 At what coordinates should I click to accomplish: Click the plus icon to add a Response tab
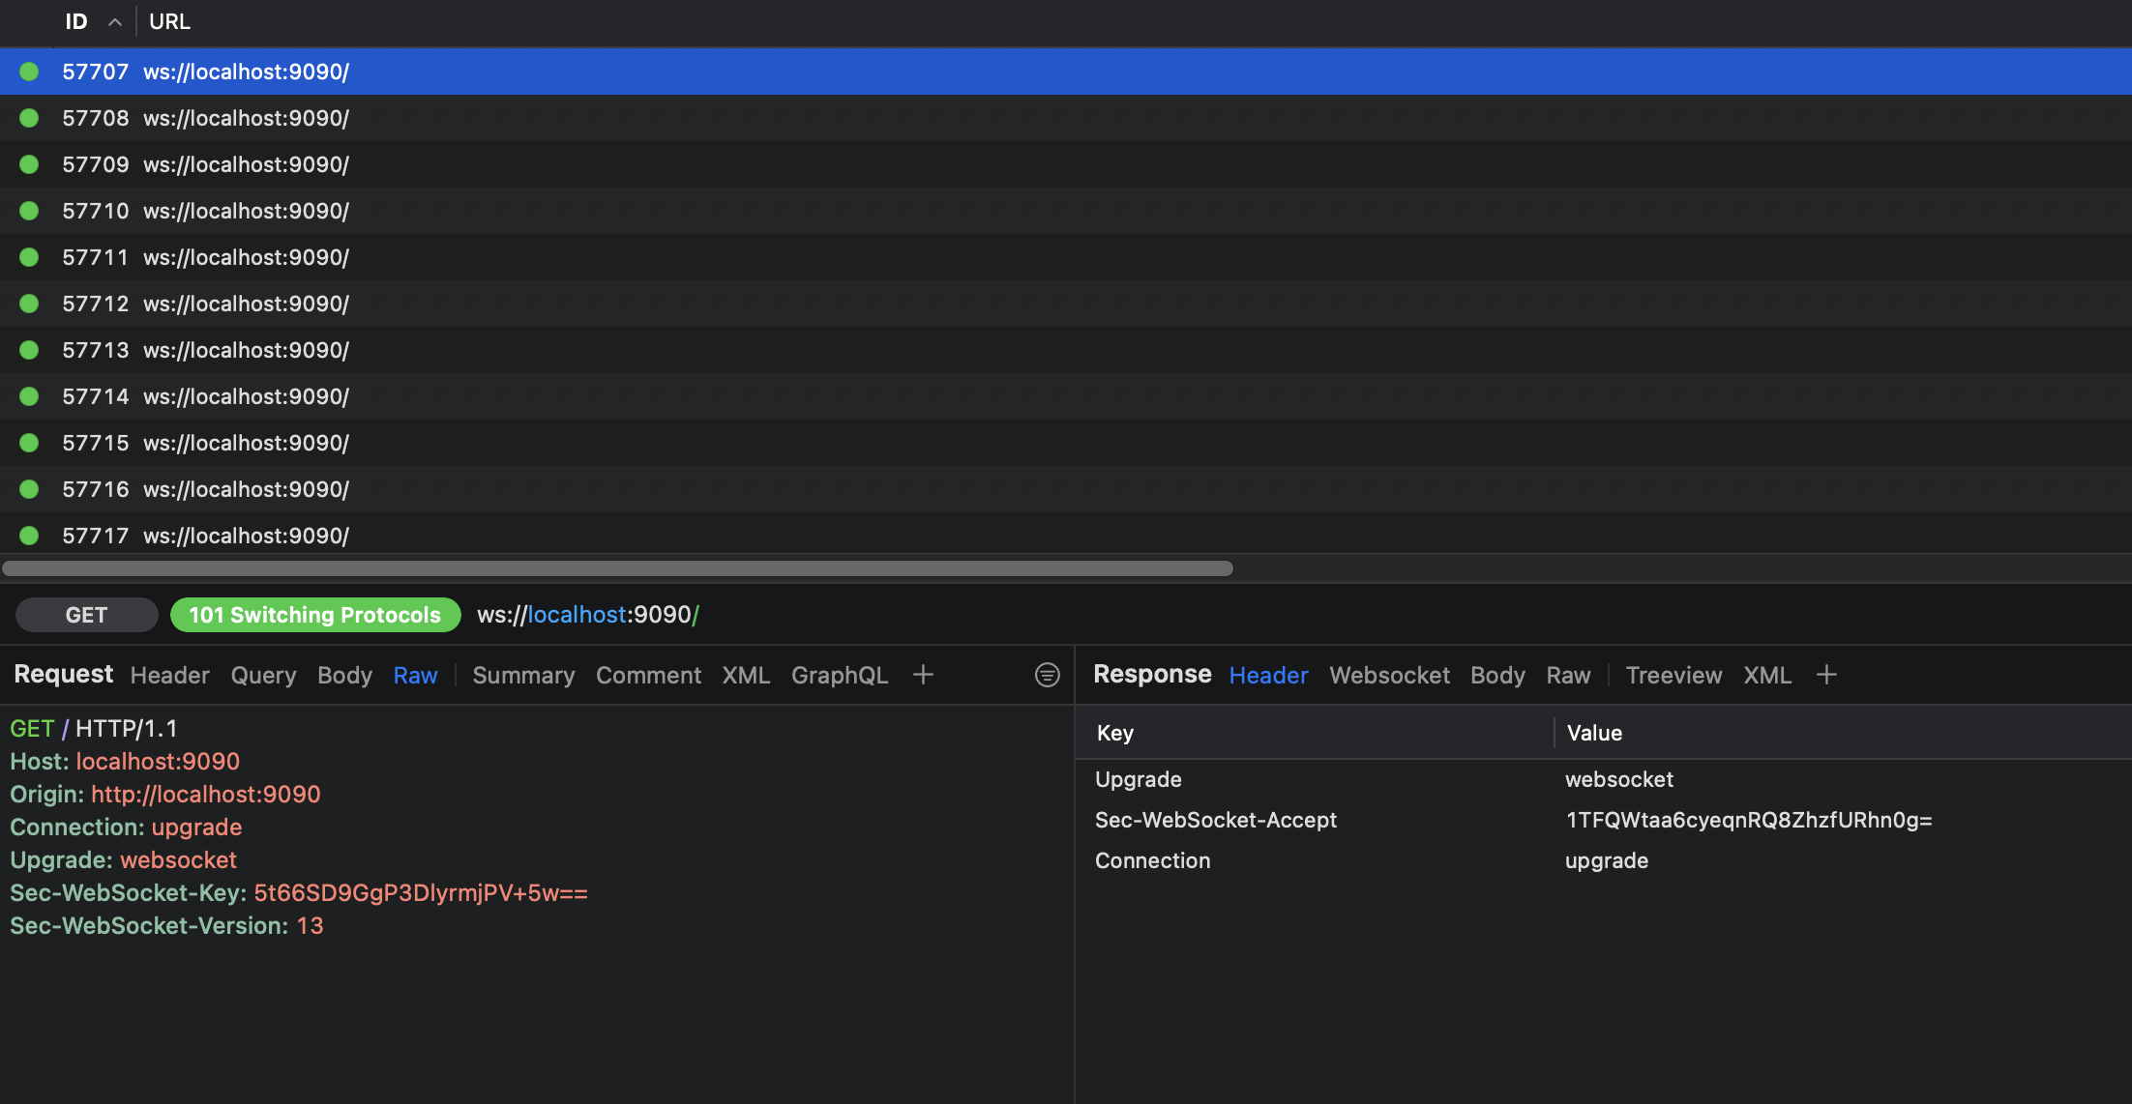(x=1826, y=675)
